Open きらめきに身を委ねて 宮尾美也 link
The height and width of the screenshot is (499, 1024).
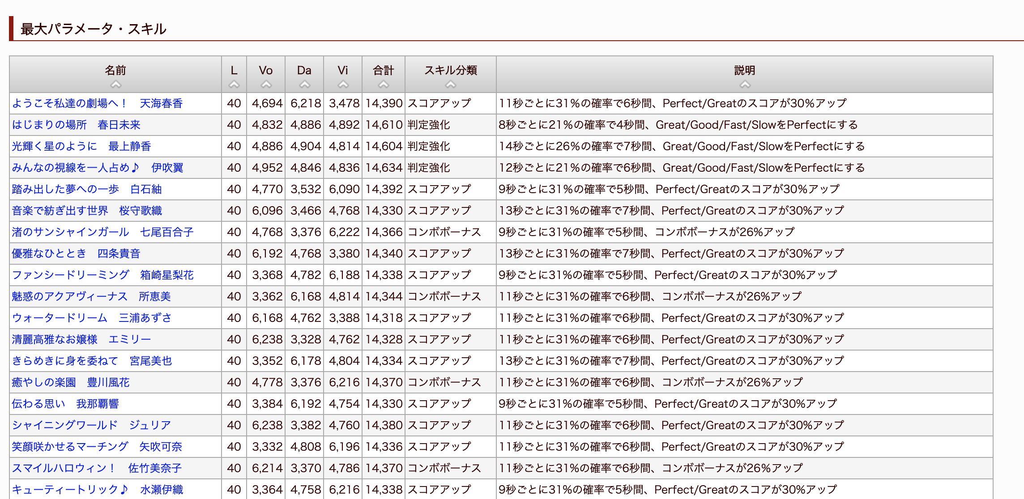coord(92,361)
